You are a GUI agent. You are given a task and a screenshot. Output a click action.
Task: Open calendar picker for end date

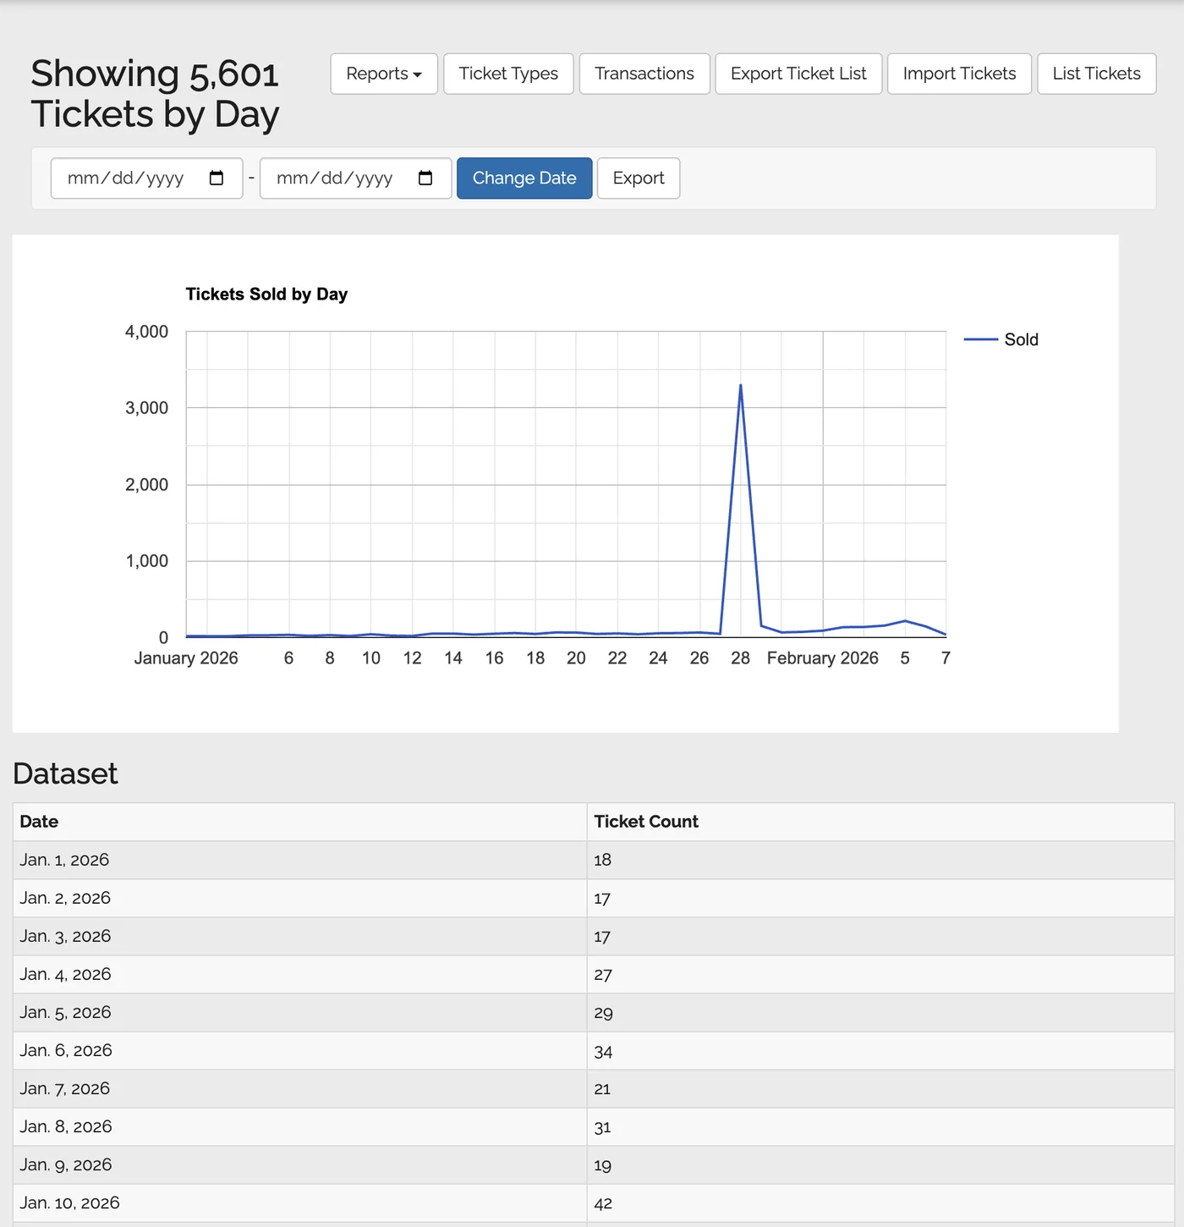click(x=425, y=178)
